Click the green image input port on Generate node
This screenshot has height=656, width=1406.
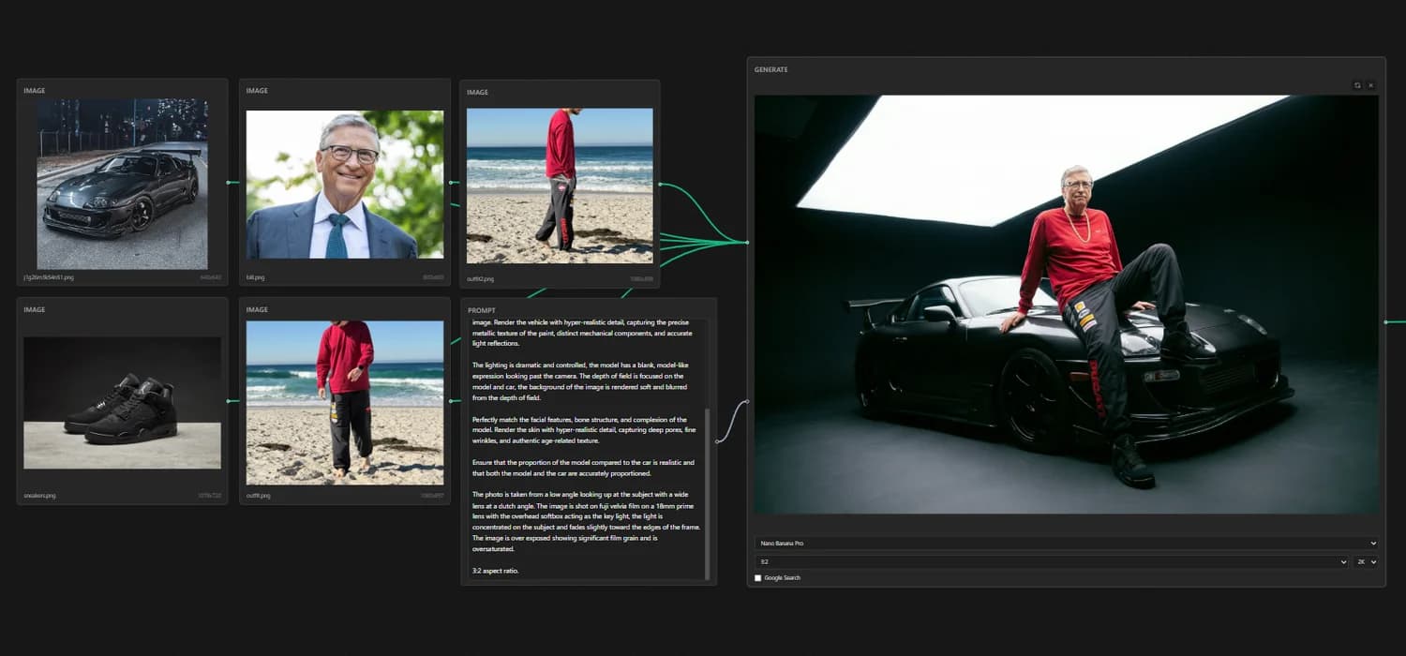click(747, 243)
